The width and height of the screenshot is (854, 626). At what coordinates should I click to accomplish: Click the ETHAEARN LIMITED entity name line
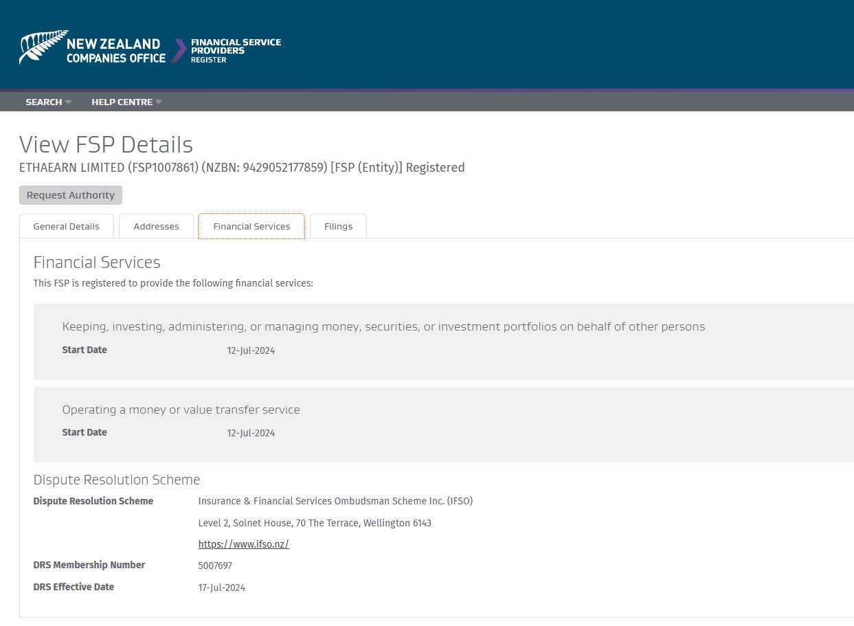[242, 168]
